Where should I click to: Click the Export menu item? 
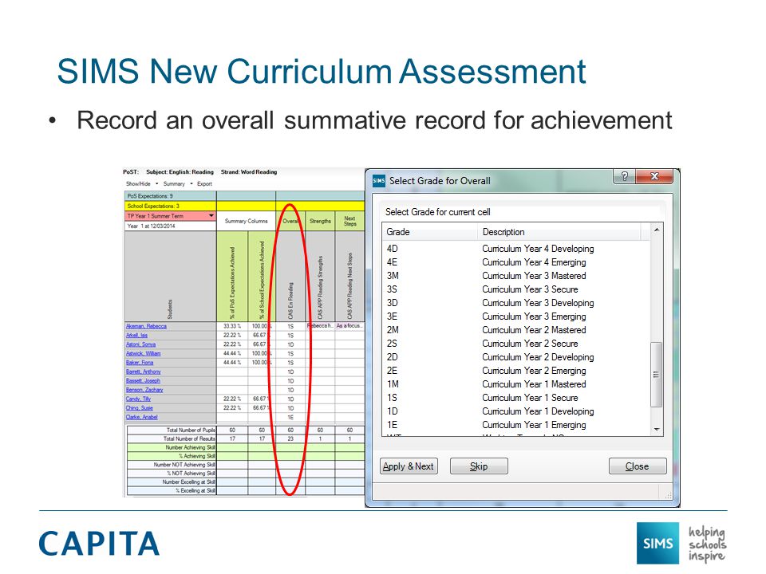[204, 184]
